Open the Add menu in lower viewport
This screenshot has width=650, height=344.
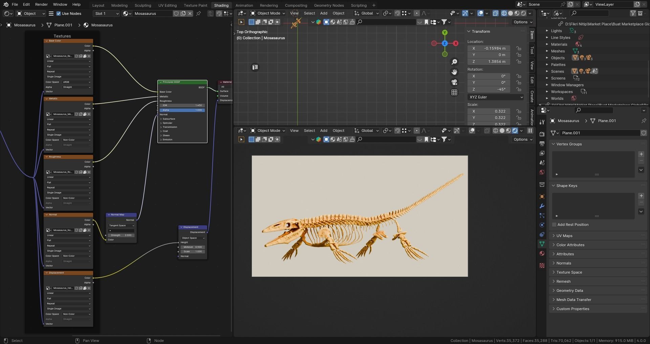click(x=324, y=131)
